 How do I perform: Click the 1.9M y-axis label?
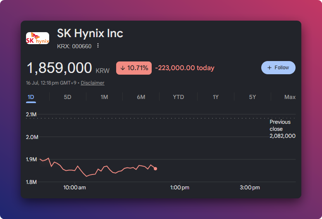tap(31, 159)
